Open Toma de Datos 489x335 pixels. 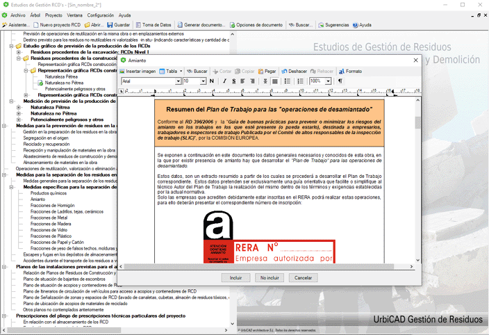click(x=154, y=25)
